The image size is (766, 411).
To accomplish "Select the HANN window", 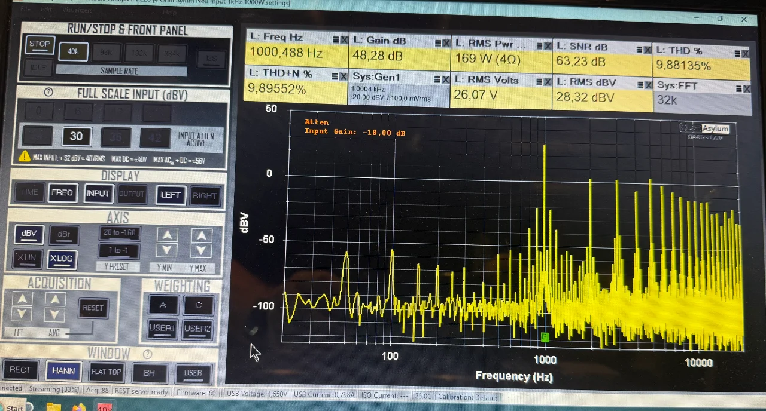I will 63,371.
